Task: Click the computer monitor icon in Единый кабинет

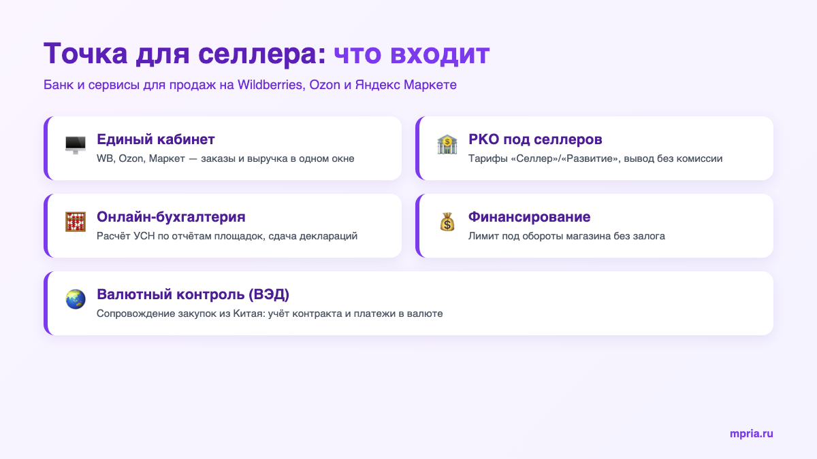Action: [75, 144]
